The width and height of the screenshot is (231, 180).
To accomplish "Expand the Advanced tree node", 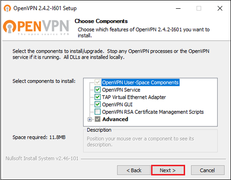I will click(x=90, y=120).
